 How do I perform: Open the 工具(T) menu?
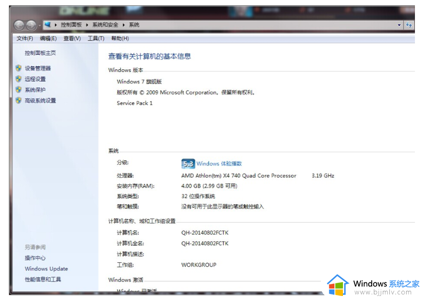pos(96,38)
